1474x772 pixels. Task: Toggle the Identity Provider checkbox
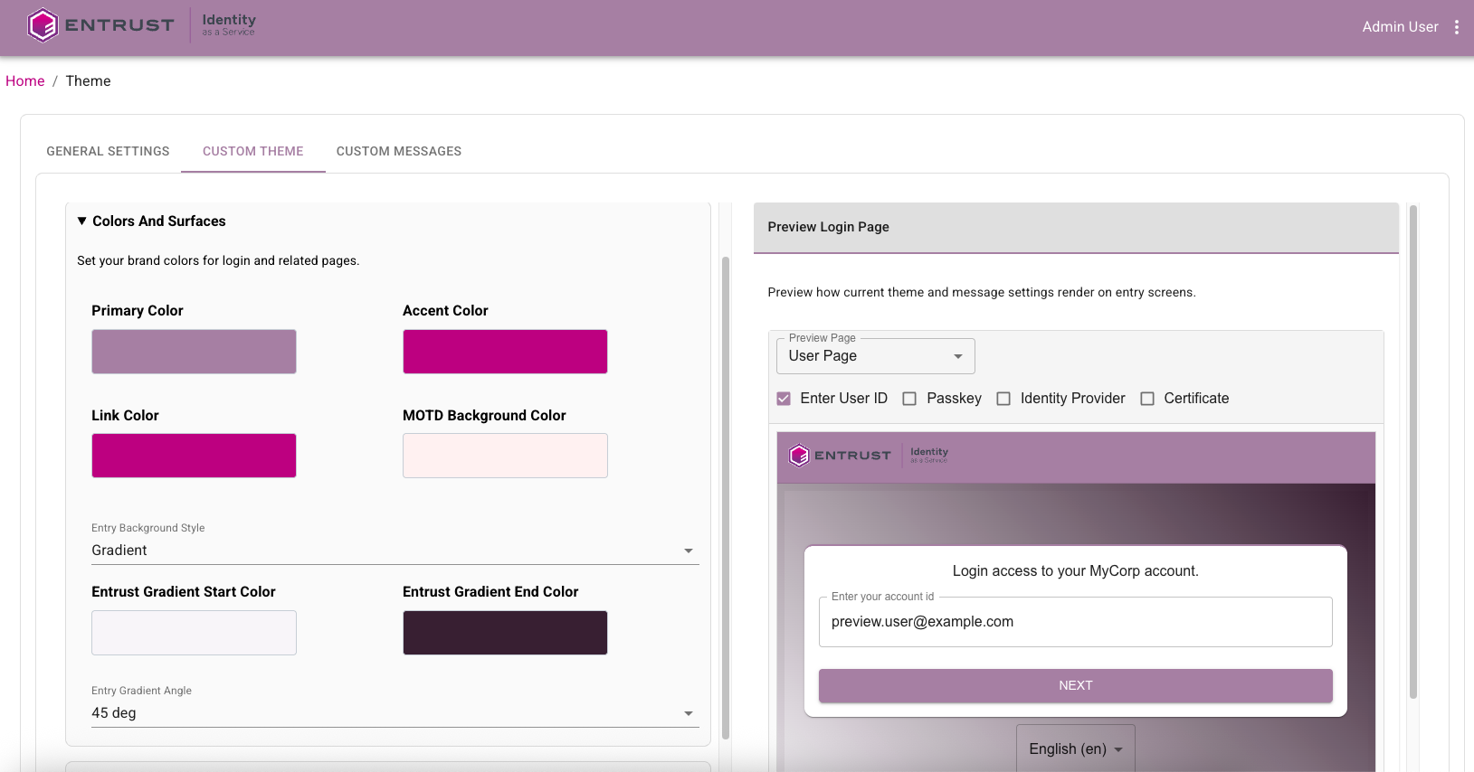coord(1003,399)
